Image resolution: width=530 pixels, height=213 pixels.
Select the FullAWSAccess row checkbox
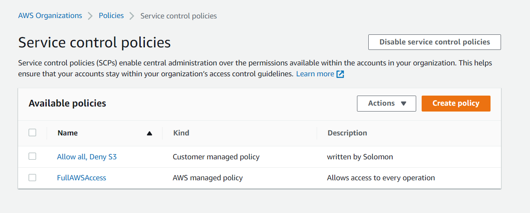(x=32, y=177)
